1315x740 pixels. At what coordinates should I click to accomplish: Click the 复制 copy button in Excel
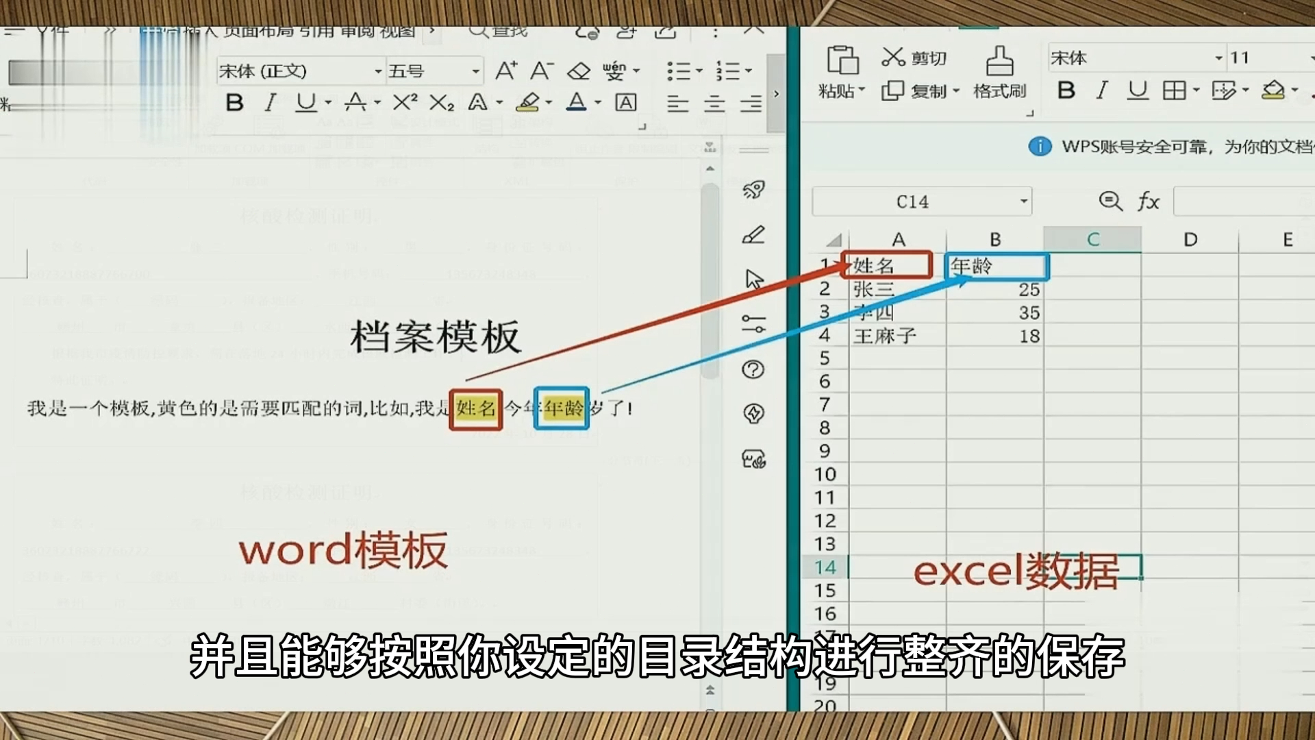(x=921, y=91)
